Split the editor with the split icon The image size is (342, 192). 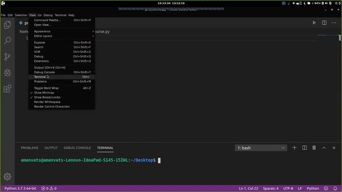[x=324, y=22]
